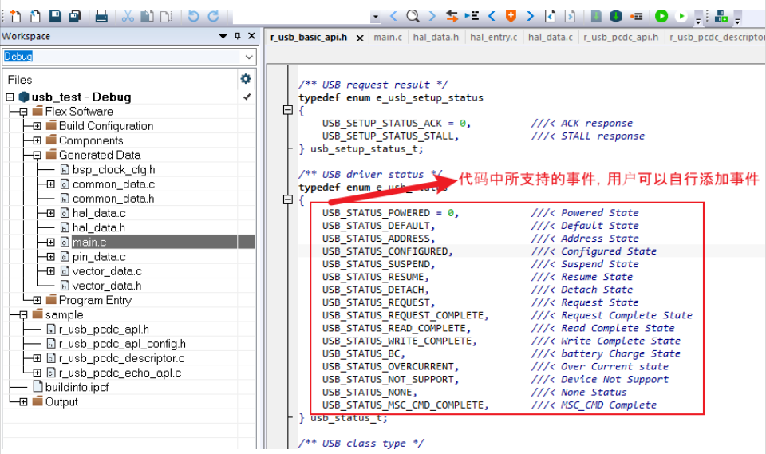The height and width of the screenshot is (454, 766).
Task: Jump to the next bookmark
Action: 531,17
